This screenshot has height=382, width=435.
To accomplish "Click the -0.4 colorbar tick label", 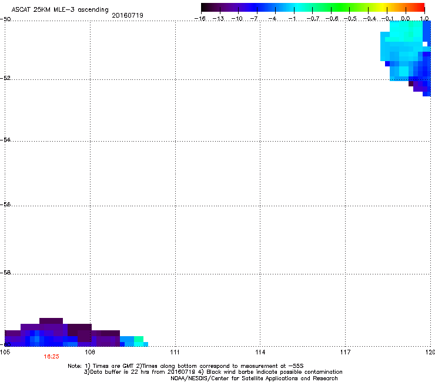I will point(370,19).
